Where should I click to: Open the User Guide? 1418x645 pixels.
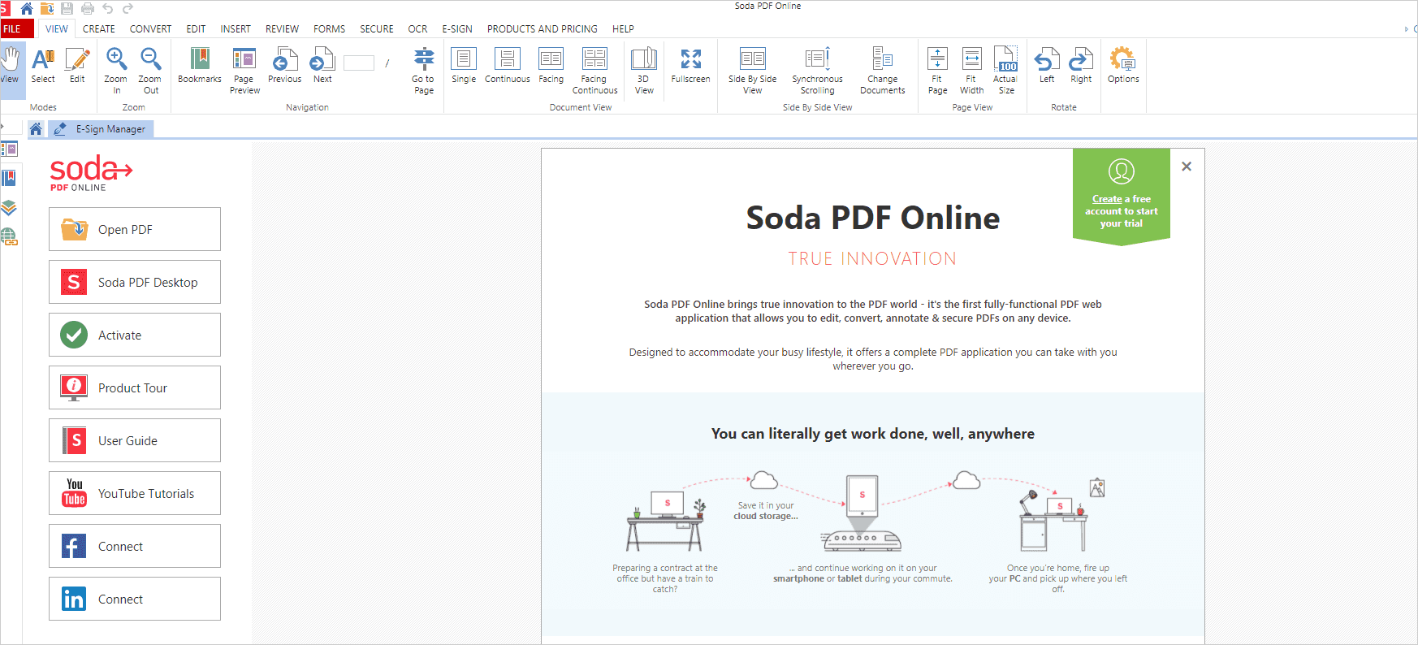(x=135, y=440)
